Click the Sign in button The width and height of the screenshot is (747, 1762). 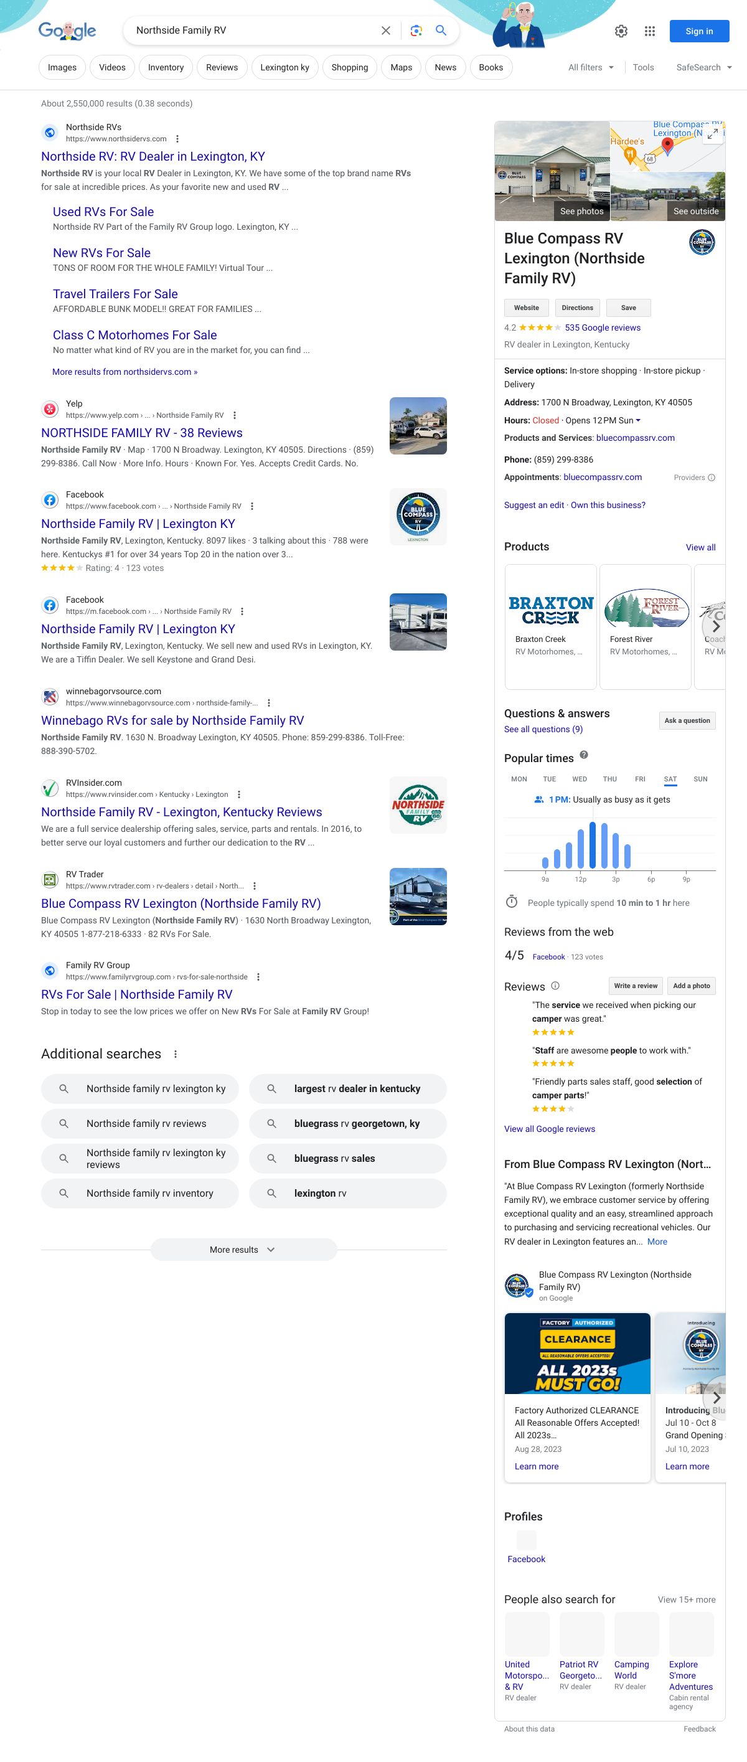(x=698, y=32)
